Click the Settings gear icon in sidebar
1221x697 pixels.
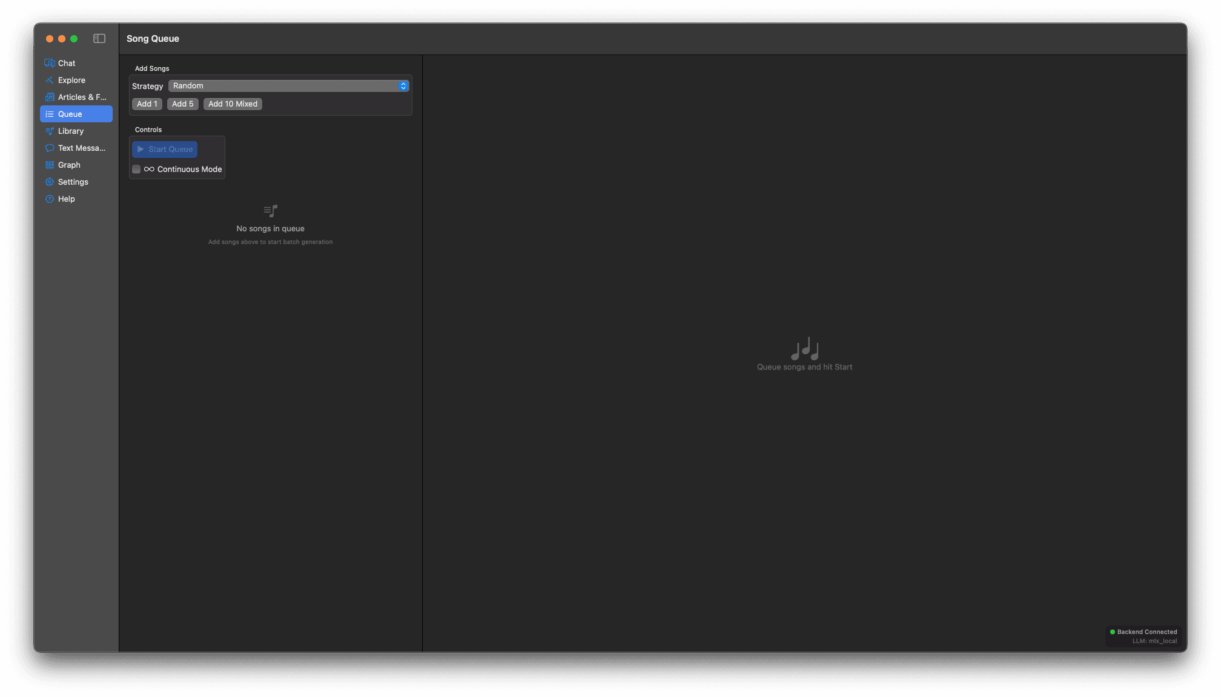click(x=50, y=182)
